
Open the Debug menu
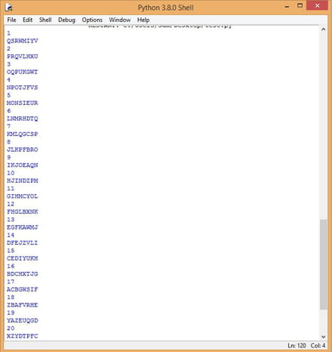pos(66,20)
